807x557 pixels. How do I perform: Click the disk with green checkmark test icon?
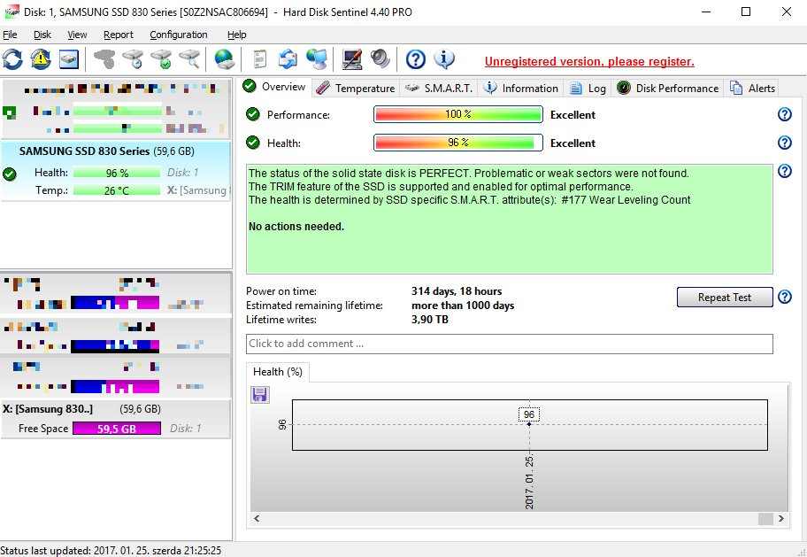click(x=162, y=59)
